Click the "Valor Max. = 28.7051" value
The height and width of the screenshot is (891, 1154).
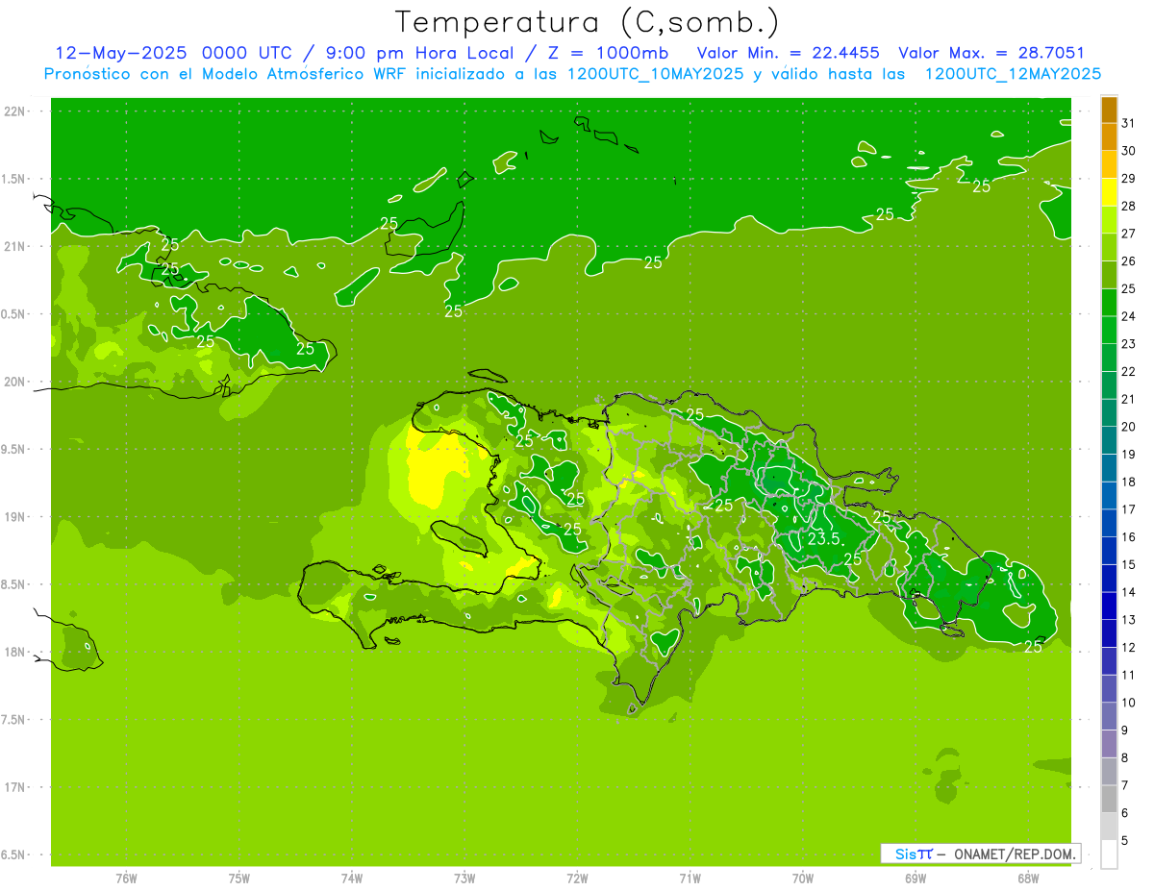(x=991, y=53)
